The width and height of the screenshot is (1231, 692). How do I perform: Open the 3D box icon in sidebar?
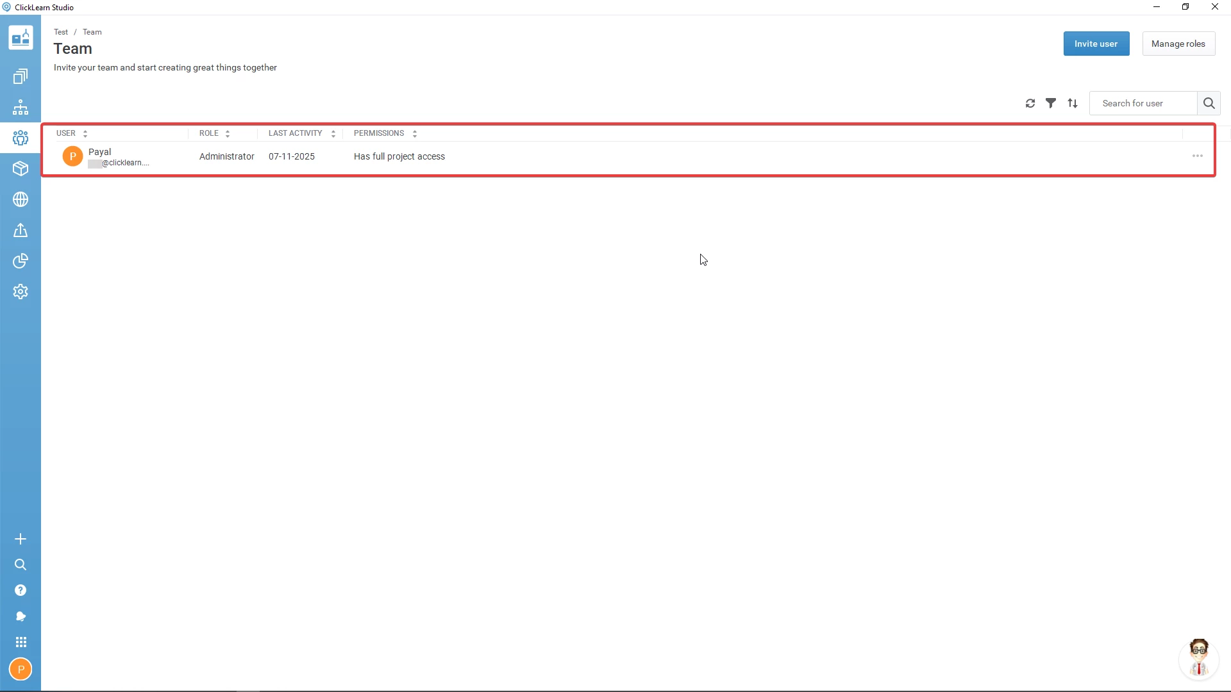21,169
